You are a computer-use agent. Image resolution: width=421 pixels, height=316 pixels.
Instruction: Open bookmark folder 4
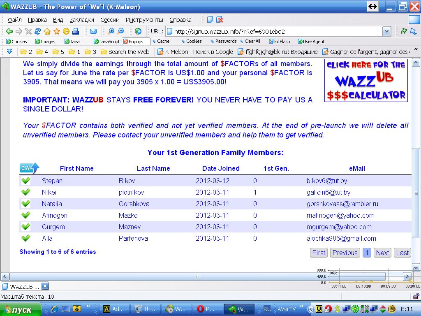point(42,51)
